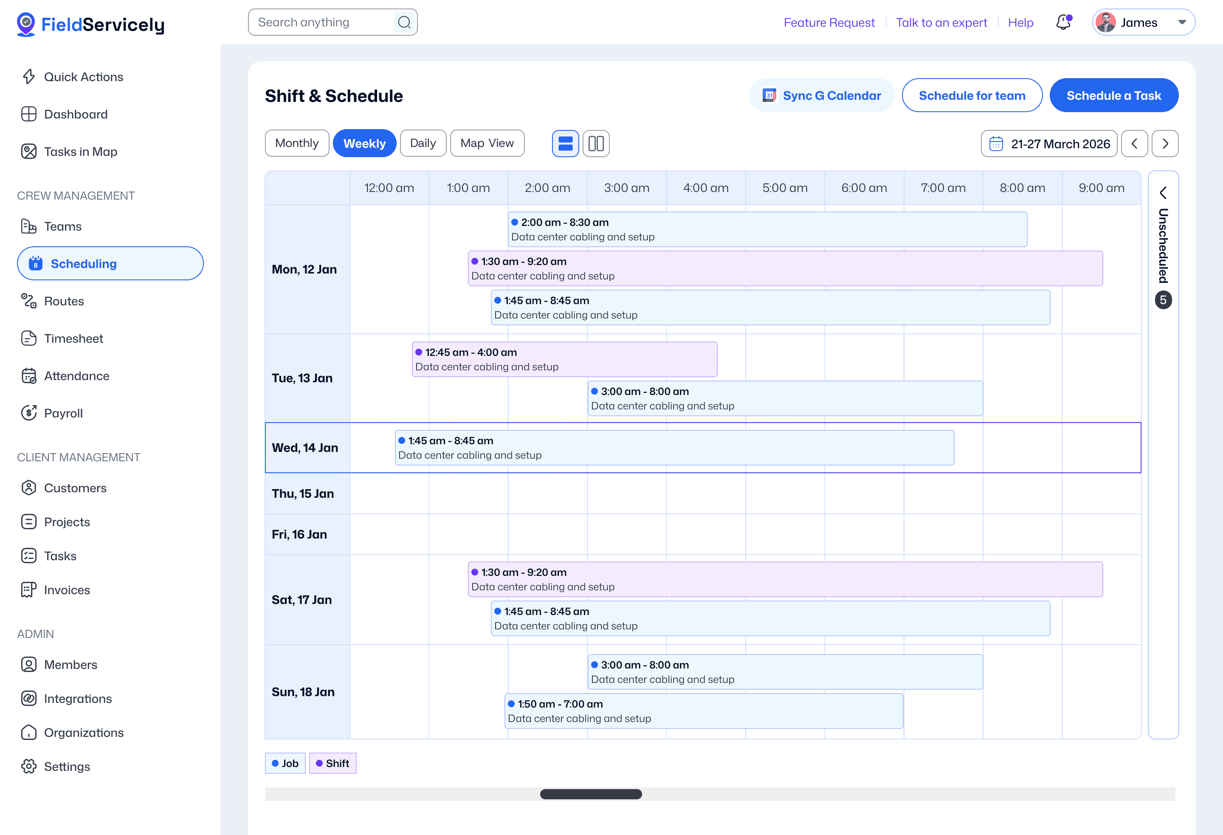Go to next week using right arrow

click(1164, 144)
